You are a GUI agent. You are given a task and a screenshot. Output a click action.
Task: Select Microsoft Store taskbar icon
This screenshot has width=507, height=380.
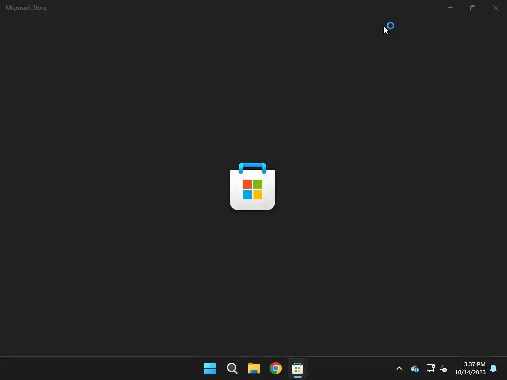(297, 368)
